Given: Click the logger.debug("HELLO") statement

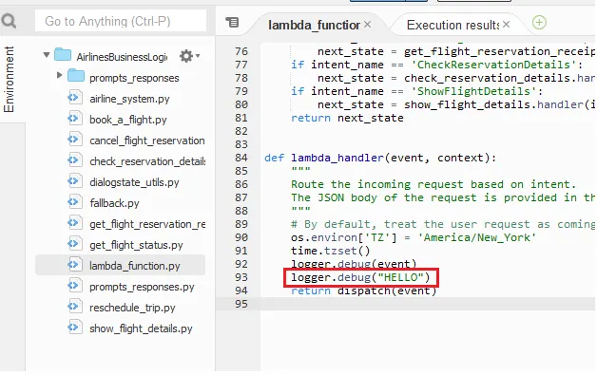Looking at the screenshot, I should point(360,277).
